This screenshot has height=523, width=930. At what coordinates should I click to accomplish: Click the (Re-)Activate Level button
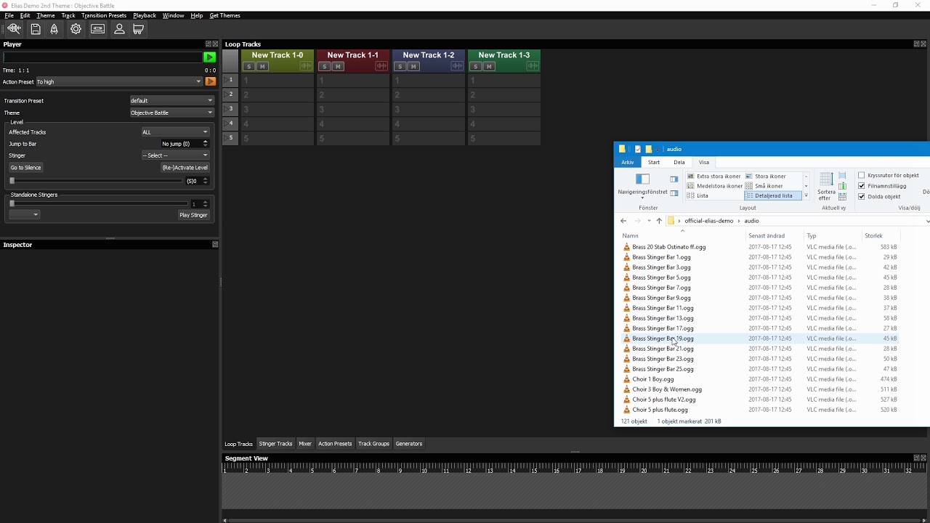tap(185, 168)
